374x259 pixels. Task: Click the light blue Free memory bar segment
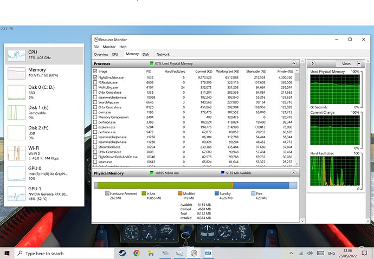click(293, 185)
